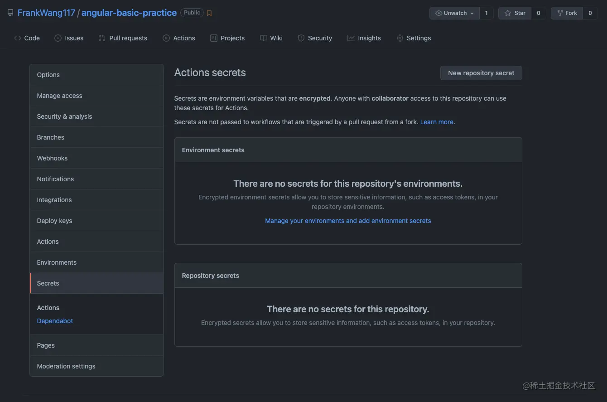
Task: Select Dependabot under Secrets in sidebar
Action: point(55,321)
